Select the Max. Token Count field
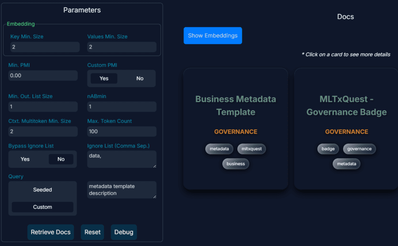This screenshot has height=246, width=398. (122, 131)
